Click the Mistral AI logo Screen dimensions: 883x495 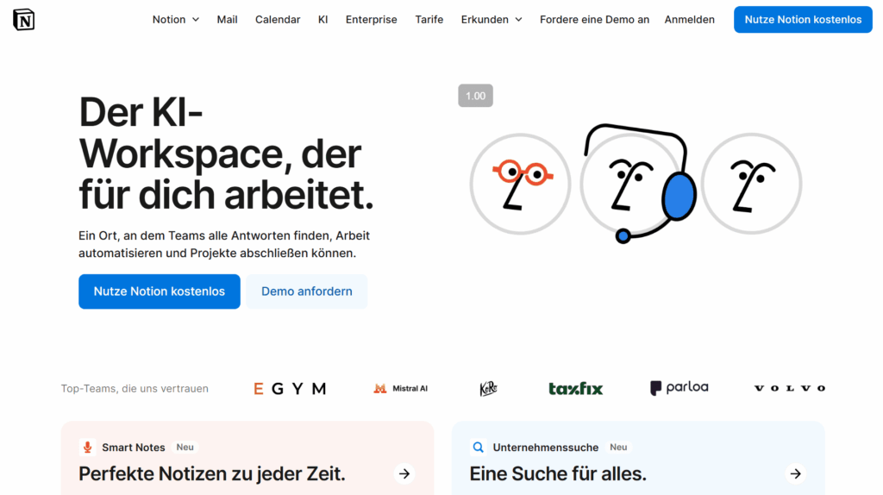pyautogui.click(x=400, y=389)
